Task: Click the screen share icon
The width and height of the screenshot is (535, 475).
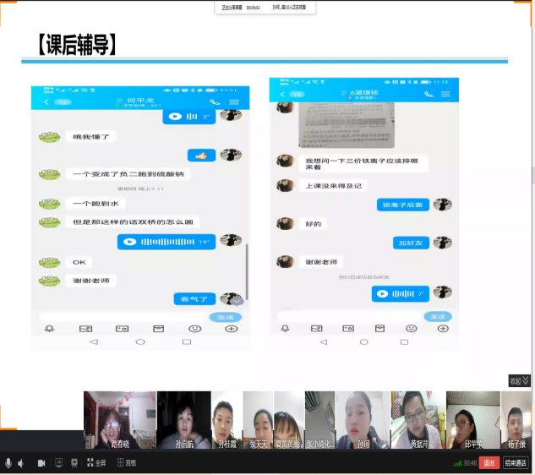Action: pos(58,463)
